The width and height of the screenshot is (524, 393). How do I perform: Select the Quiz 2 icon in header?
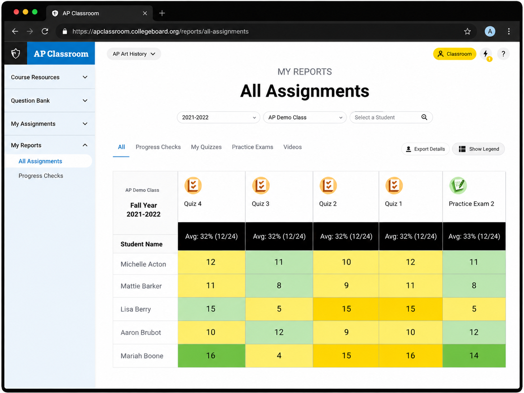click(328, 186)
